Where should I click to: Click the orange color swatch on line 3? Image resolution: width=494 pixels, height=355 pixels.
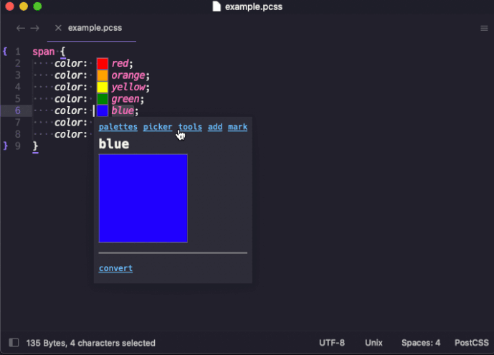[x=103, y=75]
